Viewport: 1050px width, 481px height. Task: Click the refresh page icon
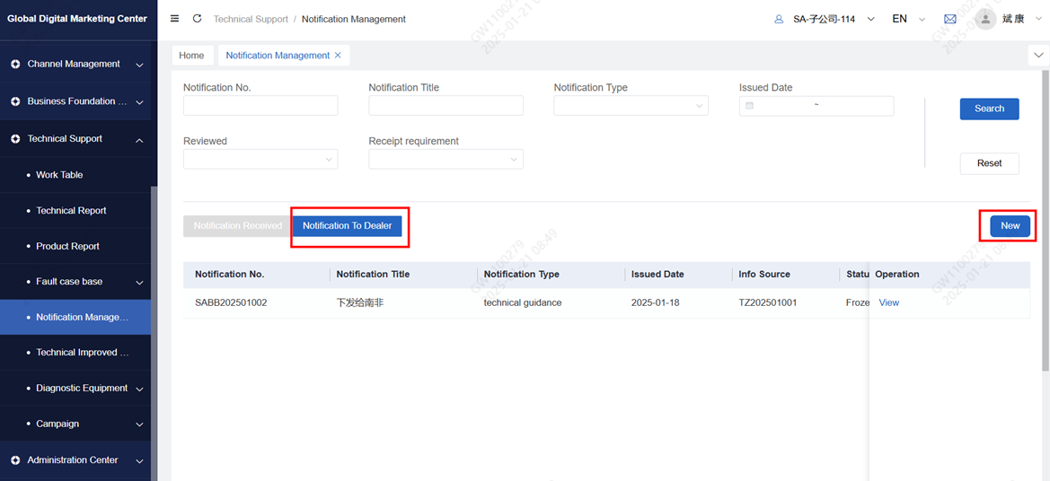pyautogui.click(x=197, y=19)
